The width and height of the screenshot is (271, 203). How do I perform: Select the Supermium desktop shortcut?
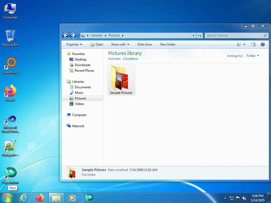[x=10, y=176]
